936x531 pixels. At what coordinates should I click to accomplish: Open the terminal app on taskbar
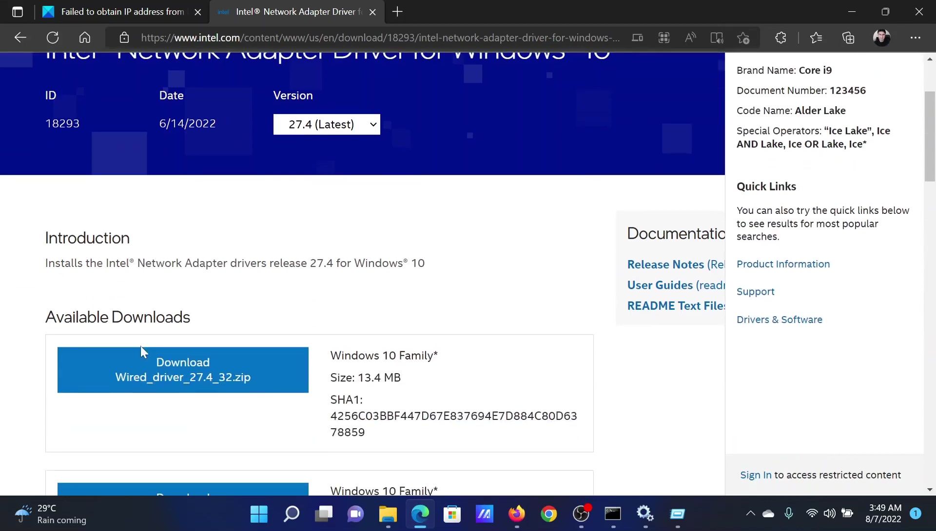[613, 513]
